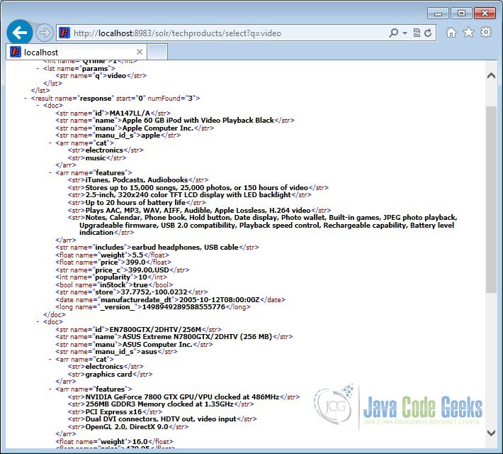Go to Home with the house icon

(x=451, y=33)
